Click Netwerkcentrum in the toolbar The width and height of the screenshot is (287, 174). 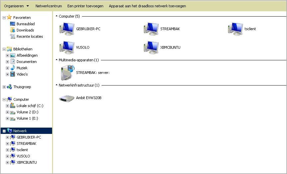[x=48, y=6]
